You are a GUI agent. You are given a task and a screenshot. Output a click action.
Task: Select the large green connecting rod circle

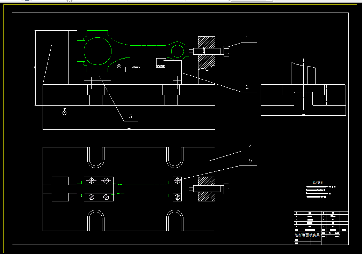pos(97,51)
